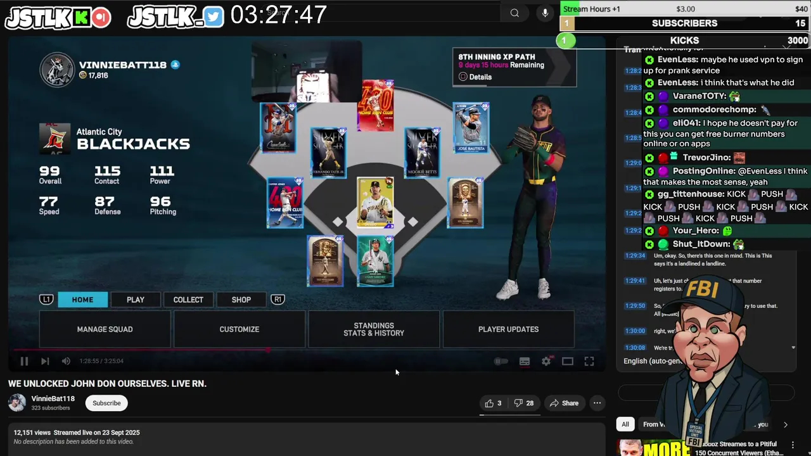Toggle the autoplay switch
This screenshot has height=456, width=811.
coord(501,361)
